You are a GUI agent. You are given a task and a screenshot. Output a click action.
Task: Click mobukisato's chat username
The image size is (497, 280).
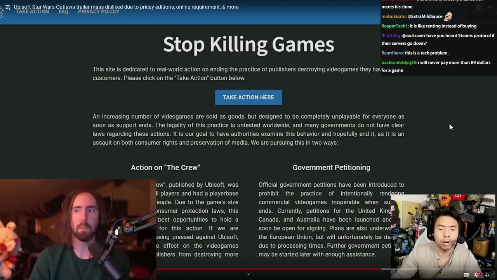point(394,16)
